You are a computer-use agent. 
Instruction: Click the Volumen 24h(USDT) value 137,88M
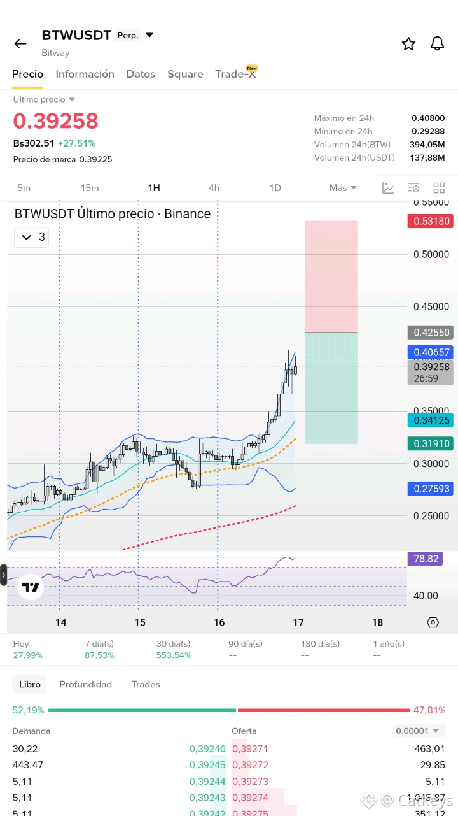(x=427, y=158)
